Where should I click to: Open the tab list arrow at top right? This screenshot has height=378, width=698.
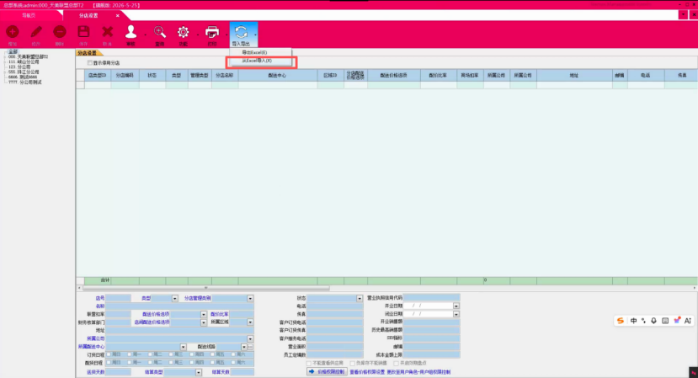[x=683, y=15]
